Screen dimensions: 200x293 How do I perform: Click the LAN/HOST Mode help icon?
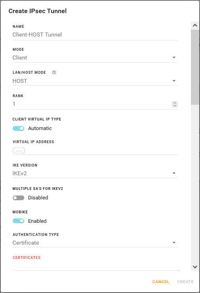tap(54, 73)
